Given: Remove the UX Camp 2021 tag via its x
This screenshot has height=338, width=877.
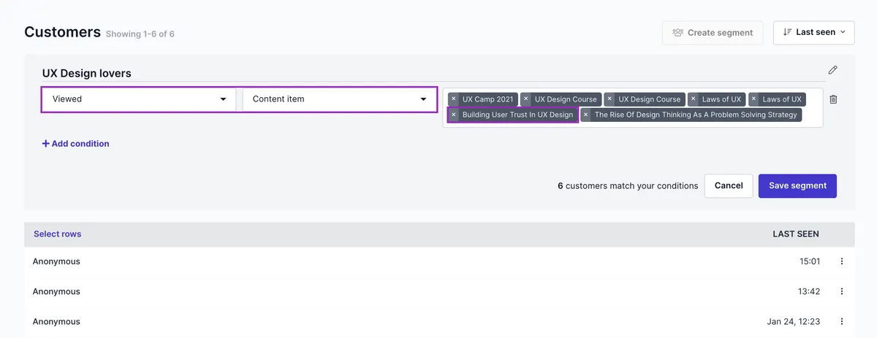Looking at the screenshot, I should tap(453, 99).
